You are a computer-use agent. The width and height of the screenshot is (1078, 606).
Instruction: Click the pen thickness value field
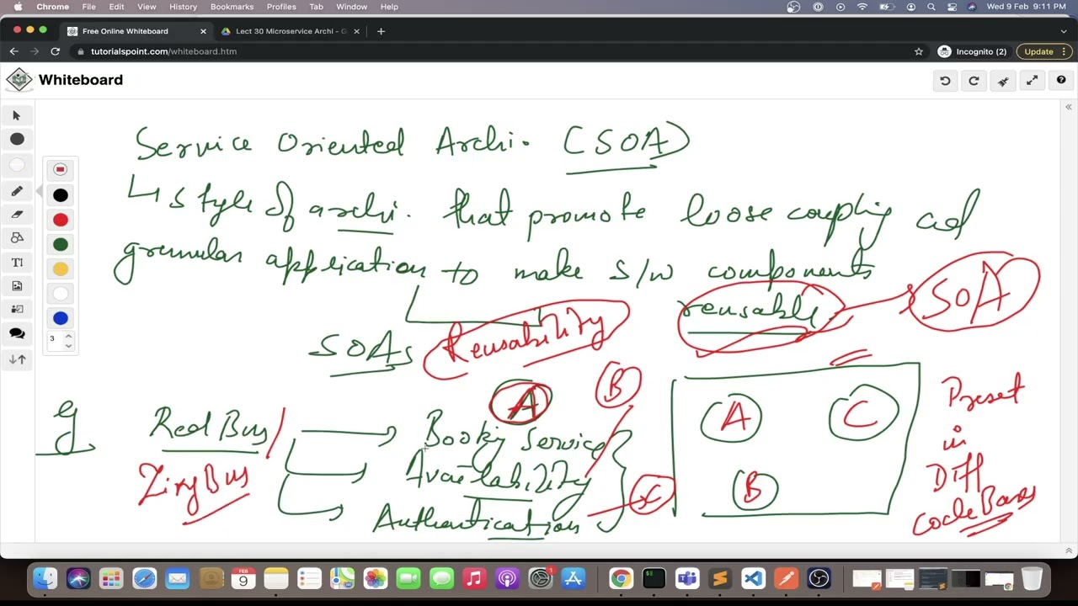coord(55,339)
